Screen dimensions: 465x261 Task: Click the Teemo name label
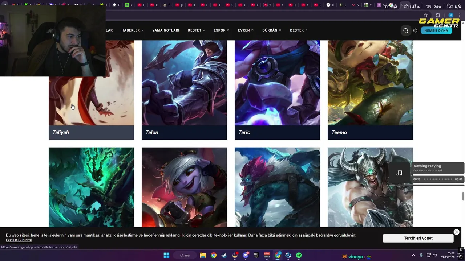click(339, 132)
